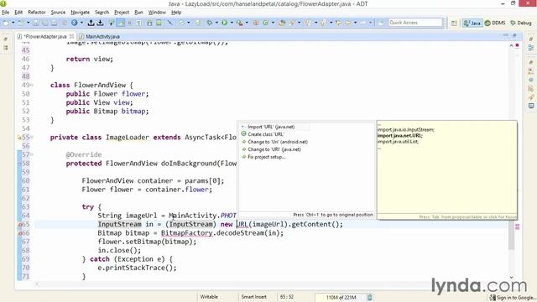
Task: Open Debug button dropdown arrow
Action: tap(216, 23)
